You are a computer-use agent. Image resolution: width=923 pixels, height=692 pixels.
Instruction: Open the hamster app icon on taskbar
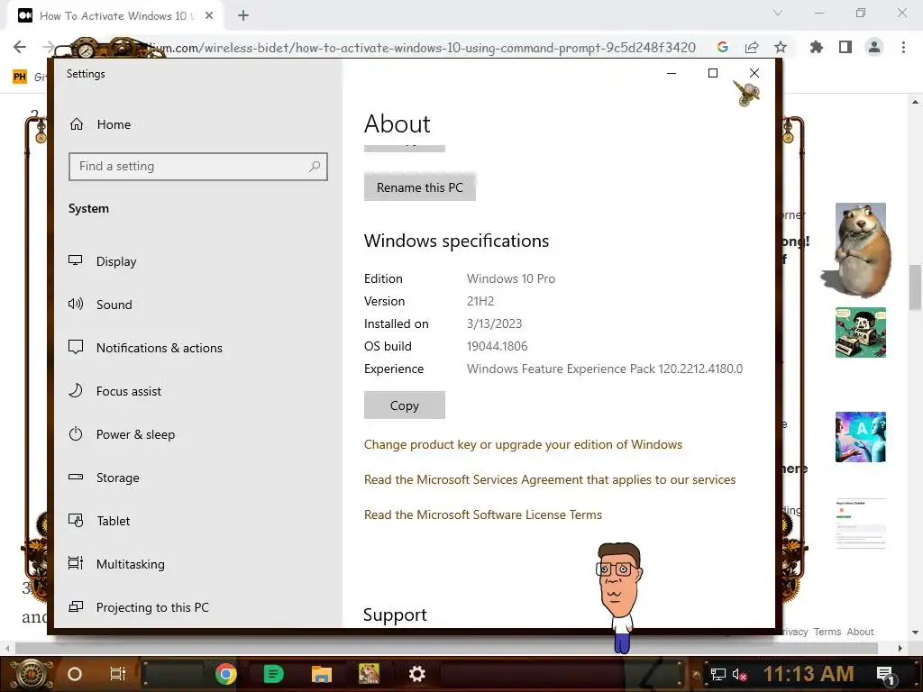(369, 674)
